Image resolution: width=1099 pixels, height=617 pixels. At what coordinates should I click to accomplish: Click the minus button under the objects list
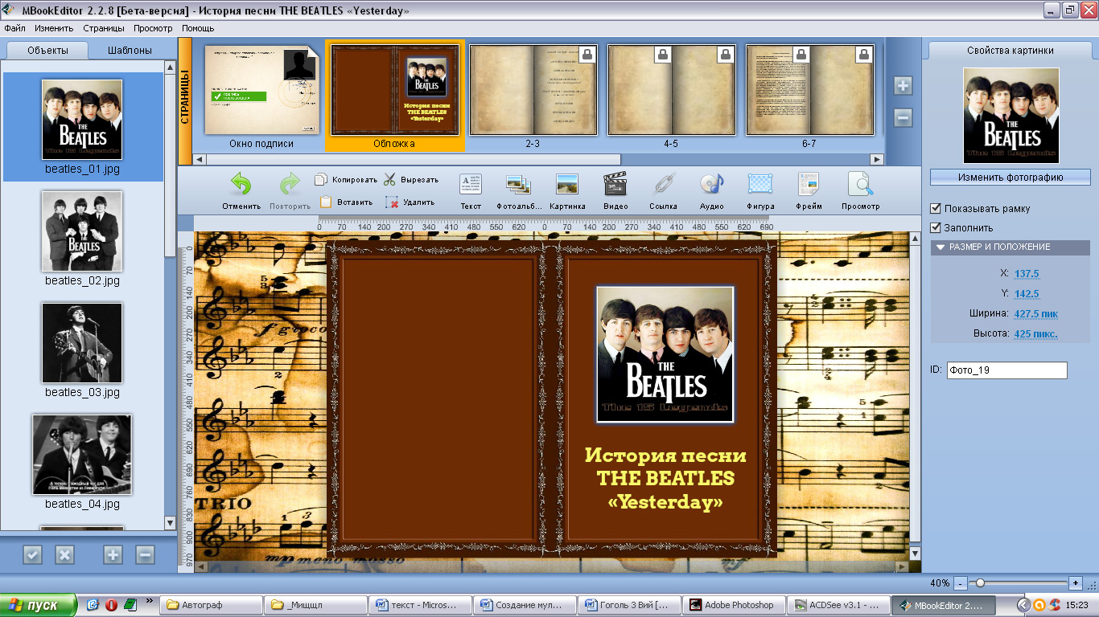point(145,554)
